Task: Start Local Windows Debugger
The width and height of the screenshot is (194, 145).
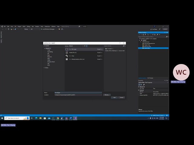Action: click(48, 29)
